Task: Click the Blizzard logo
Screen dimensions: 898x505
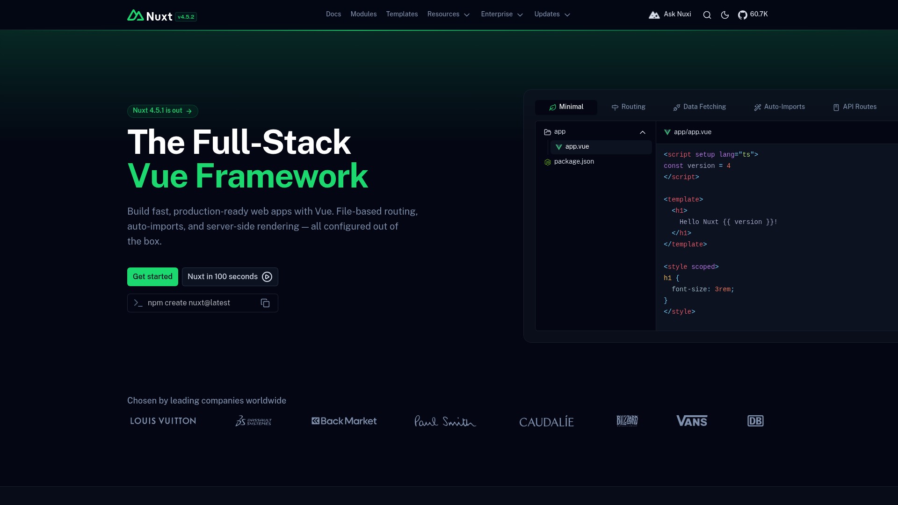Action: point(627,421)
